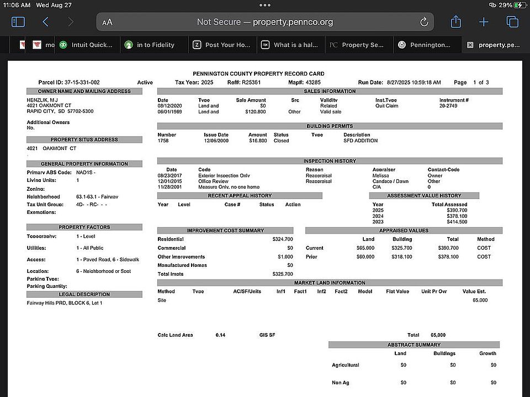530x397 pixels.
Task: Switch to the Fidelity login tab
Action: point(155,45)
